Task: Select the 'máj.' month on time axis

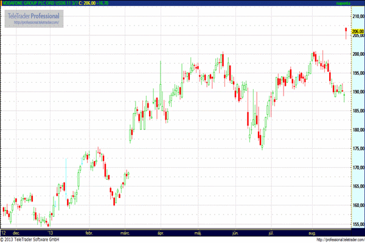Action: pyautogui.click(x=198, y=232)
